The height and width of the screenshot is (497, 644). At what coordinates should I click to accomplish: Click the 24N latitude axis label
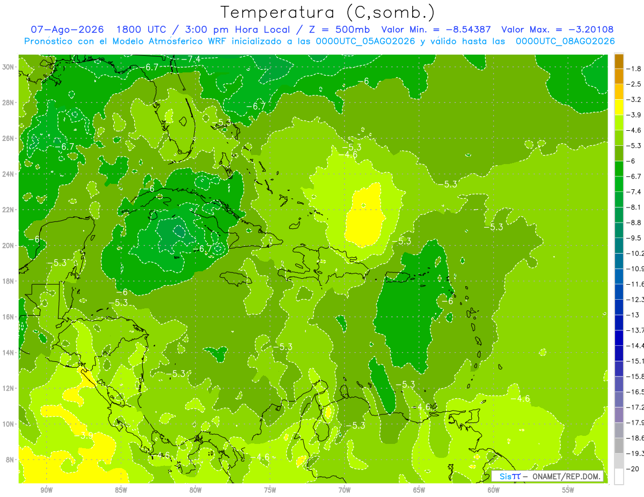click(x=9, y=174)
